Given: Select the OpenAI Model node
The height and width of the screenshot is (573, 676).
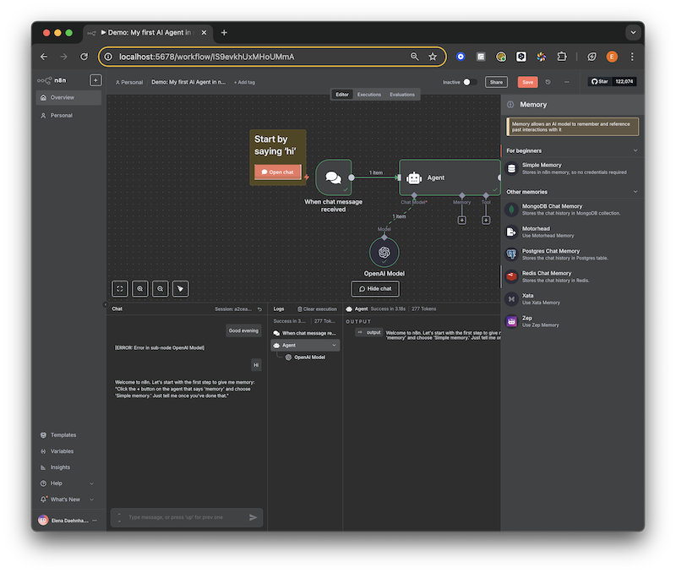Looking at the screenshot, I should click(x=384, y=252).
